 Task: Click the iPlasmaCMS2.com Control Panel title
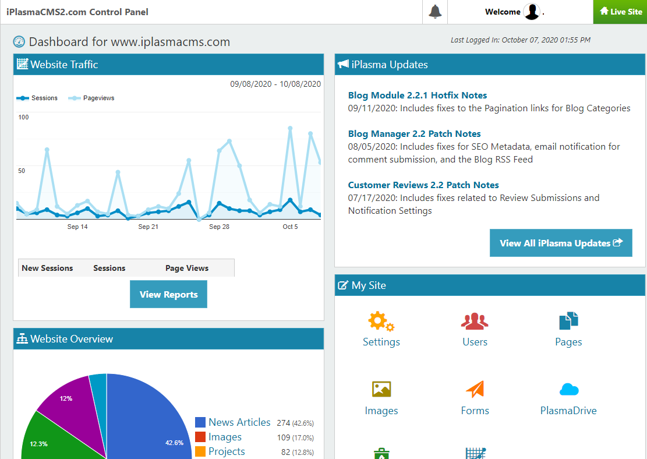[x=77, y=12]
